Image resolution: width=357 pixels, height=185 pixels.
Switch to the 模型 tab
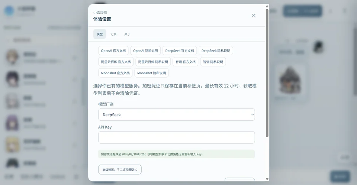(100, 34)
